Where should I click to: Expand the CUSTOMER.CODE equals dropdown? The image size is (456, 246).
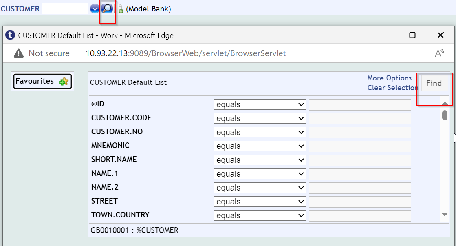[260, 119]
